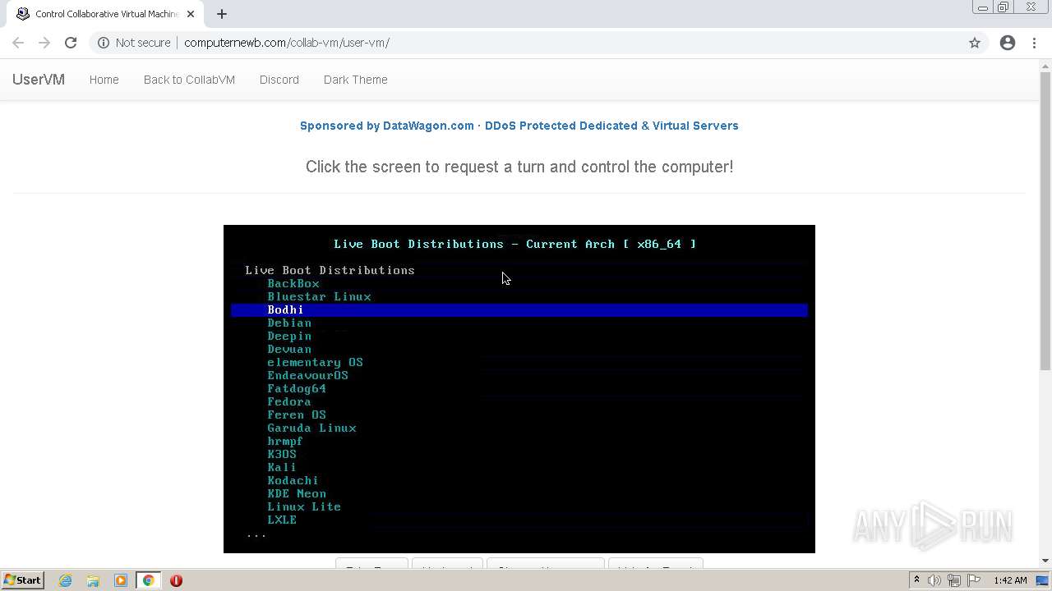Close the Control Collaborative Virtual Machine tab
Screen dimensions: 1052x591
coord(191,14)
